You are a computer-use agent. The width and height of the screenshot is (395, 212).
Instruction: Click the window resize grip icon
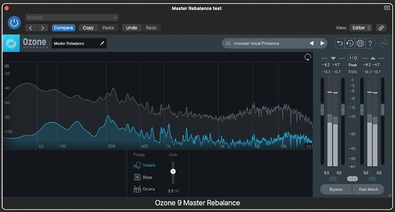(390, 195)
